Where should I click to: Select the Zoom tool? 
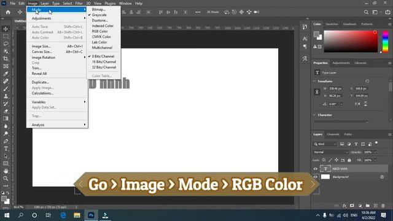point(6,179)
